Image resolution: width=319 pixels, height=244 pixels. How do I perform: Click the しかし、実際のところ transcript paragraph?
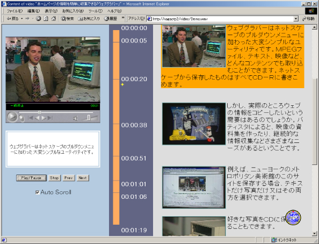tap(265, 127)
